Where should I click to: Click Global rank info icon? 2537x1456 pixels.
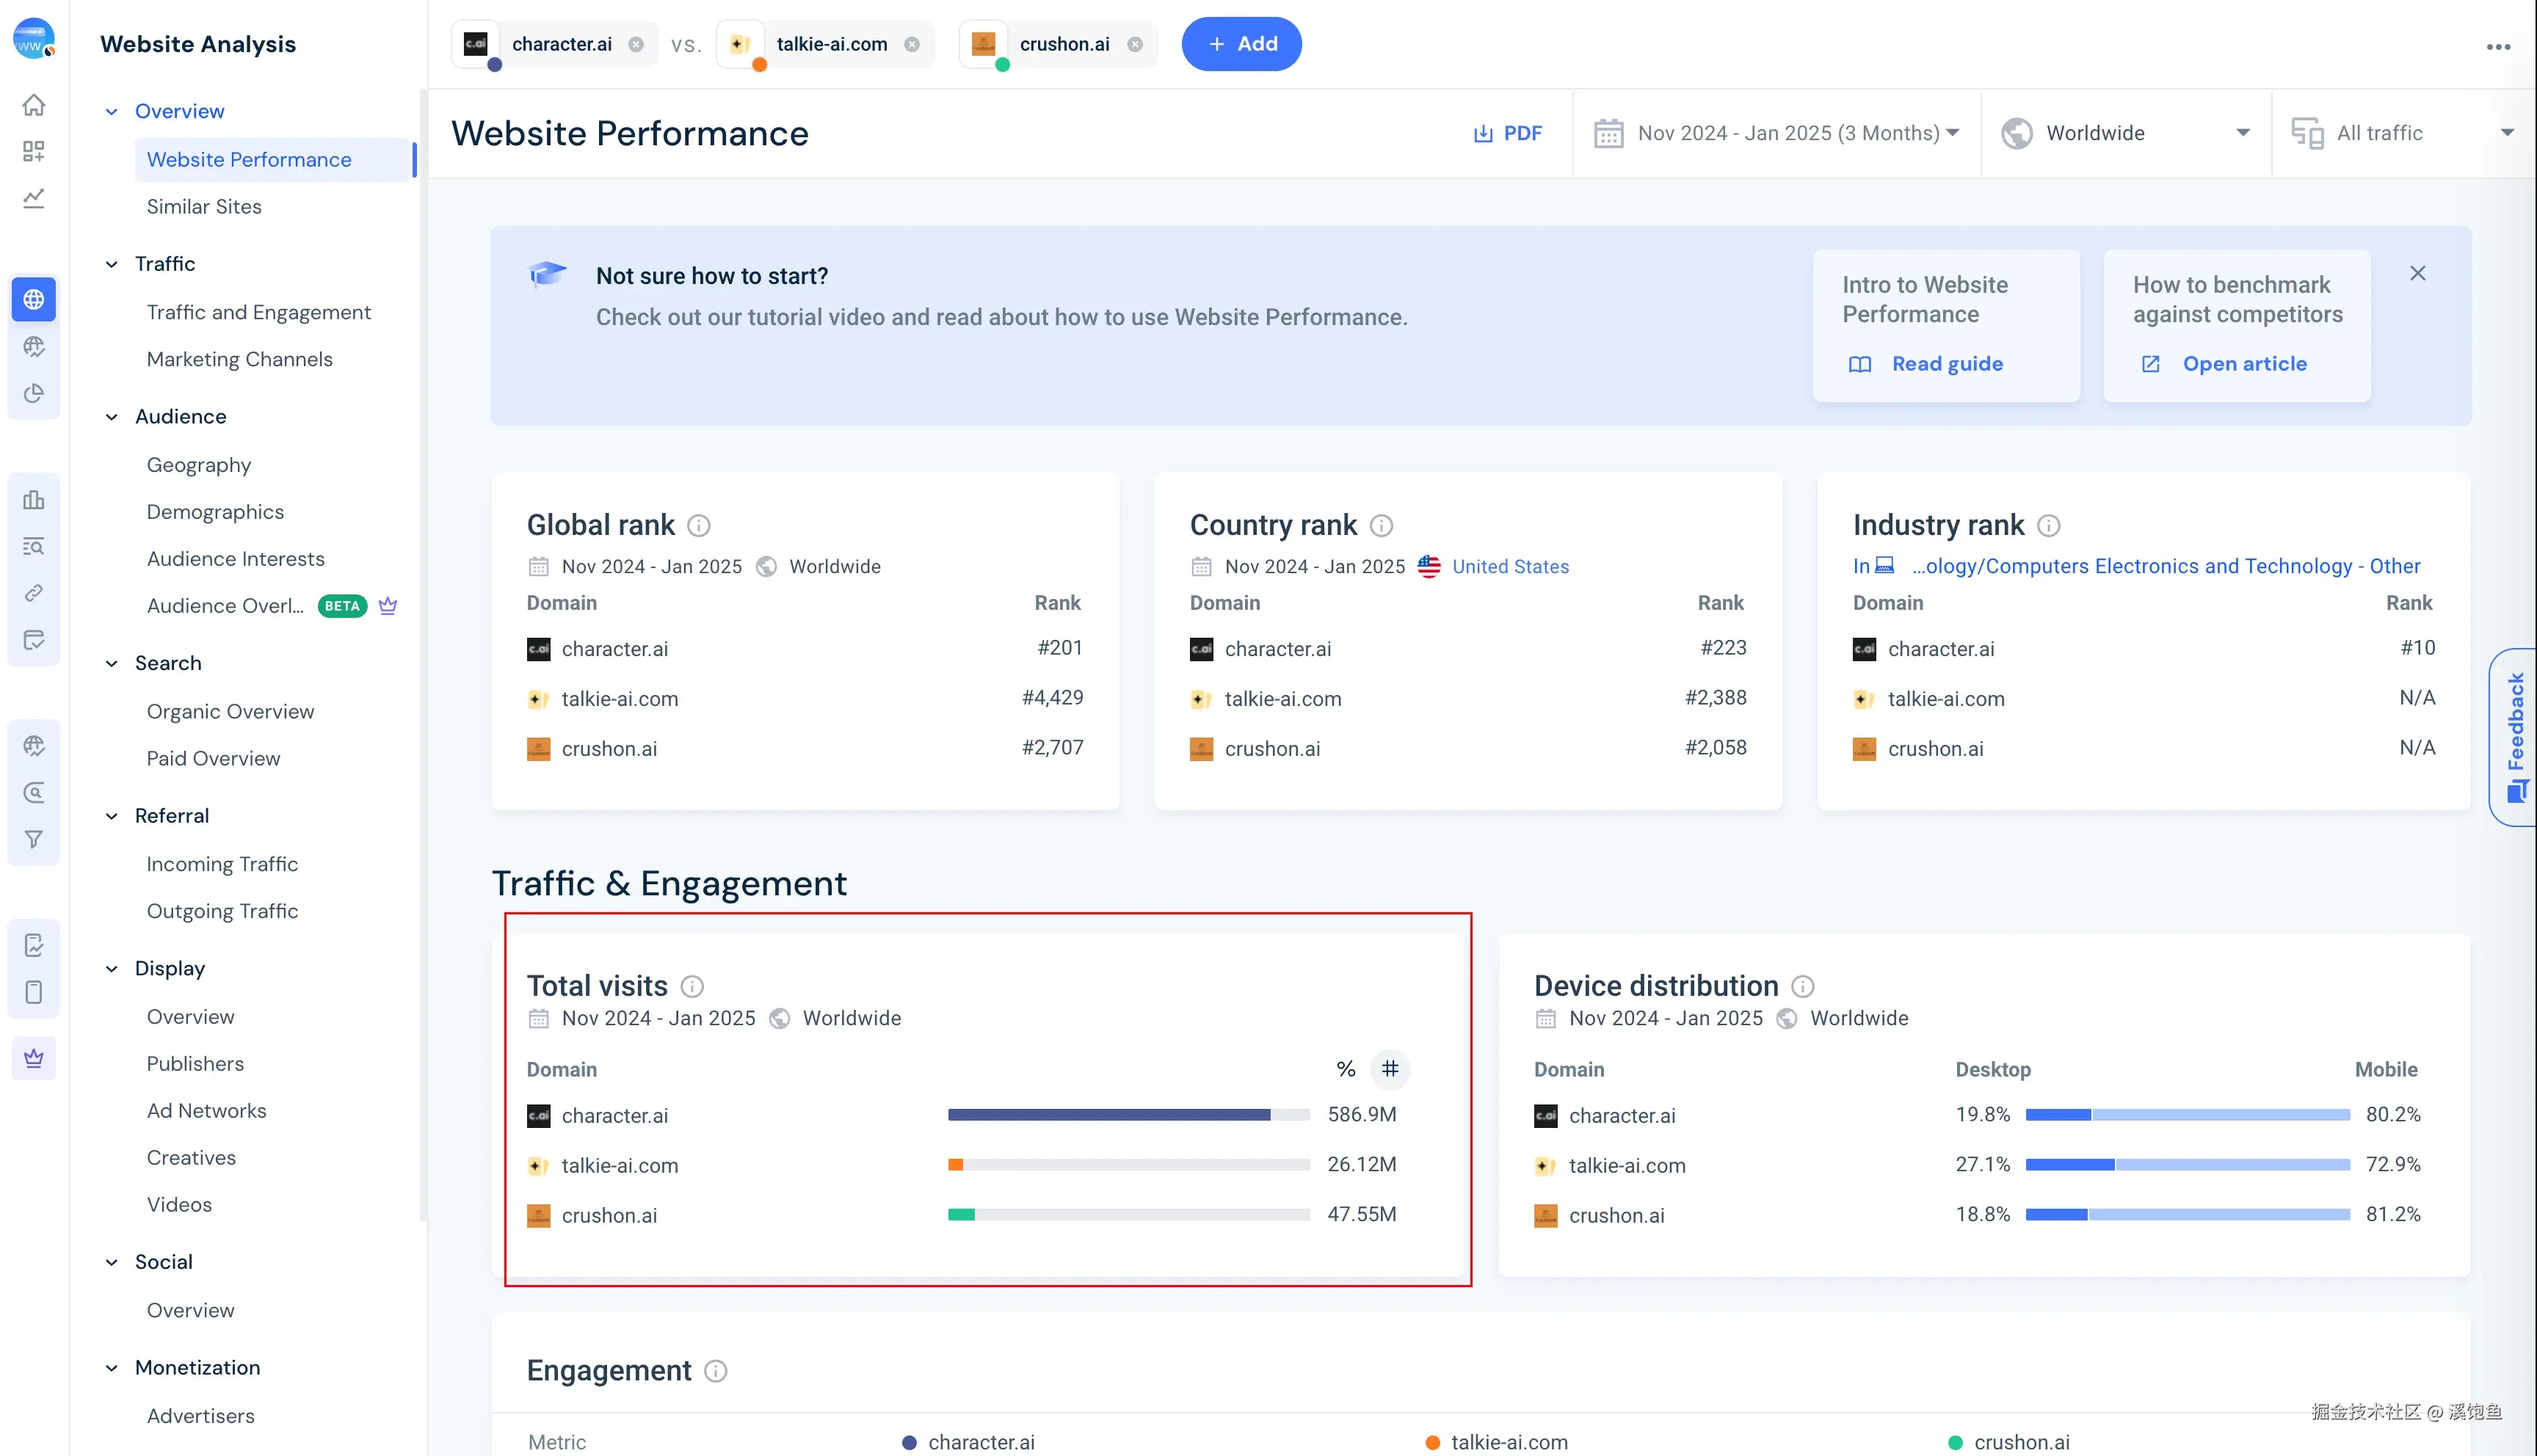(699, 525)
